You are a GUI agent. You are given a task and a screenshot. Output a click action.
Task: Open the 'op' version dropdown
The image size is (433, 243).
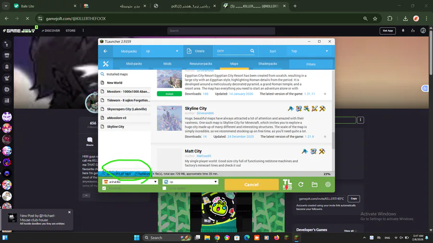coord(190,182)
